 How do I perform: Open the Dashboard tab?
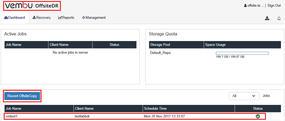click(14, 18)
